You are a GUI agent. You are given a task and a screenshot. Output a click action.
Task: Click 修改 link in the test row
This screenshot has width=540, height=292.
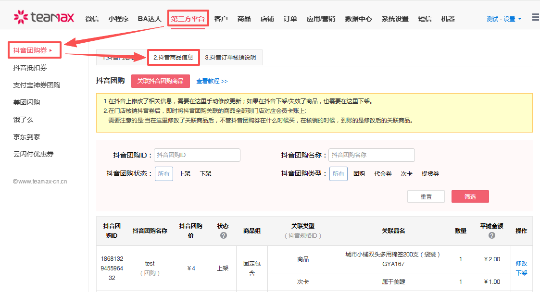click(521, 264)
